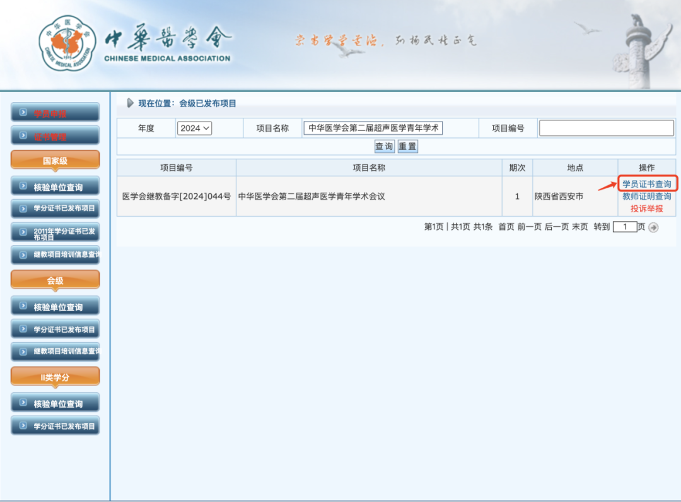The image size is (681, 502).
Task: Click the red 投诉举报 link
Action: pos(647,208)
